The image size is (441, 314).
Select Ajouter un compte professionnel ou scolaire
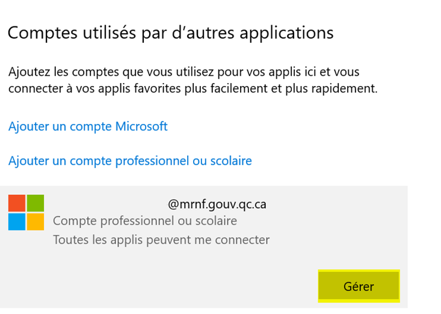click(x=130, y=161)
